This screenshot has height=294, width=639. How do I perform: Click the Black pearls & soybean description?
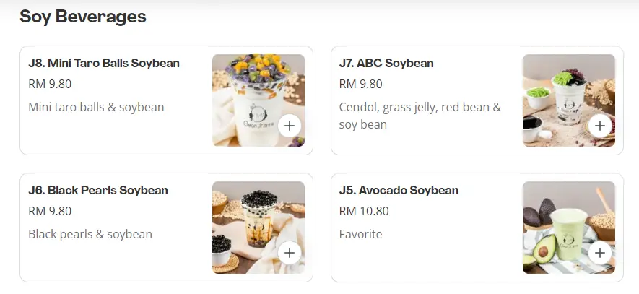point(90,234)
